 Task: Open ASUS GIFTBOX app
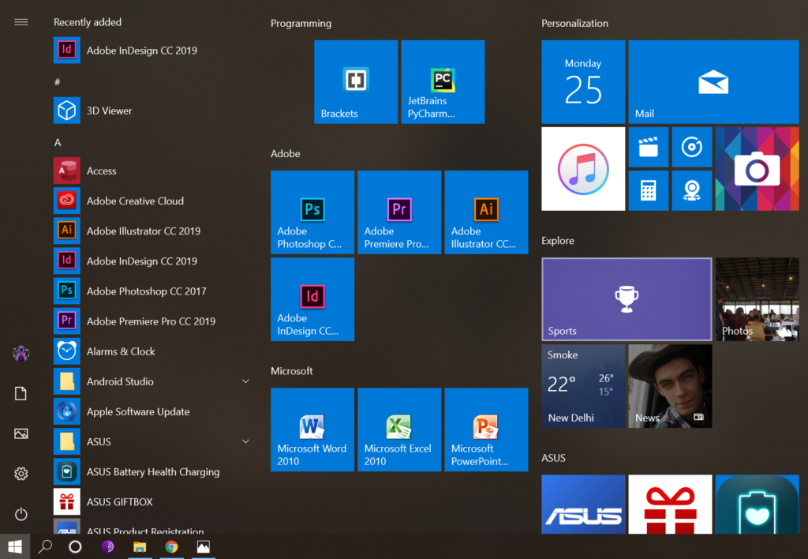pyautogui.click(x=152, y=502)
